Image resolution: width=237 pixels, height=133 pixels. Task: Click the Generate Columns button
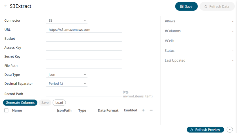tap(20, 103)
